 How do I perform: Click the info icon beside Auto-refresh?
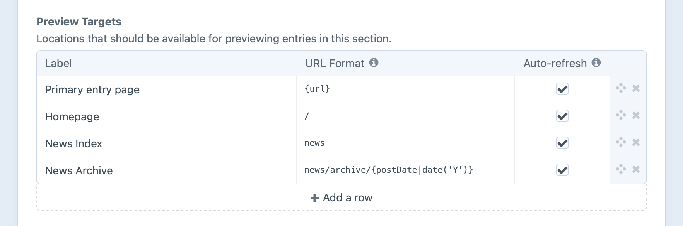[596, 62]
